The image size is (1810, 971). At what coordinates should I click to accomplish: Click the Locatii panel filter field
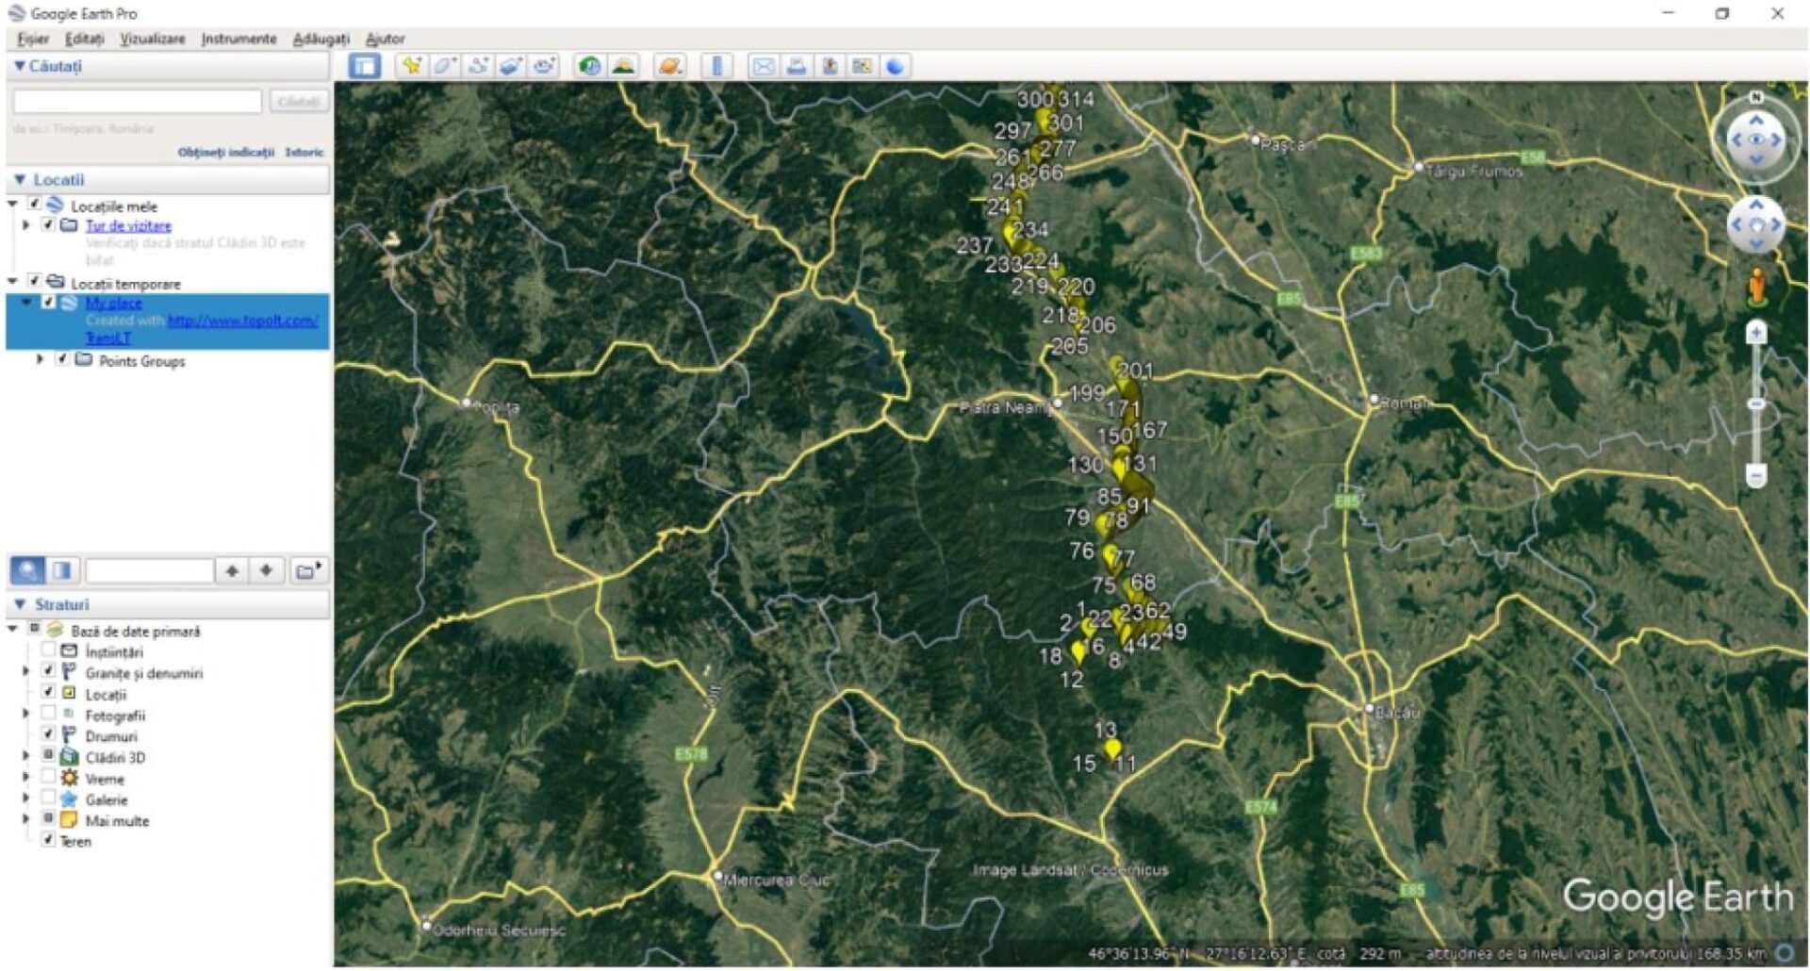[149, 570]
